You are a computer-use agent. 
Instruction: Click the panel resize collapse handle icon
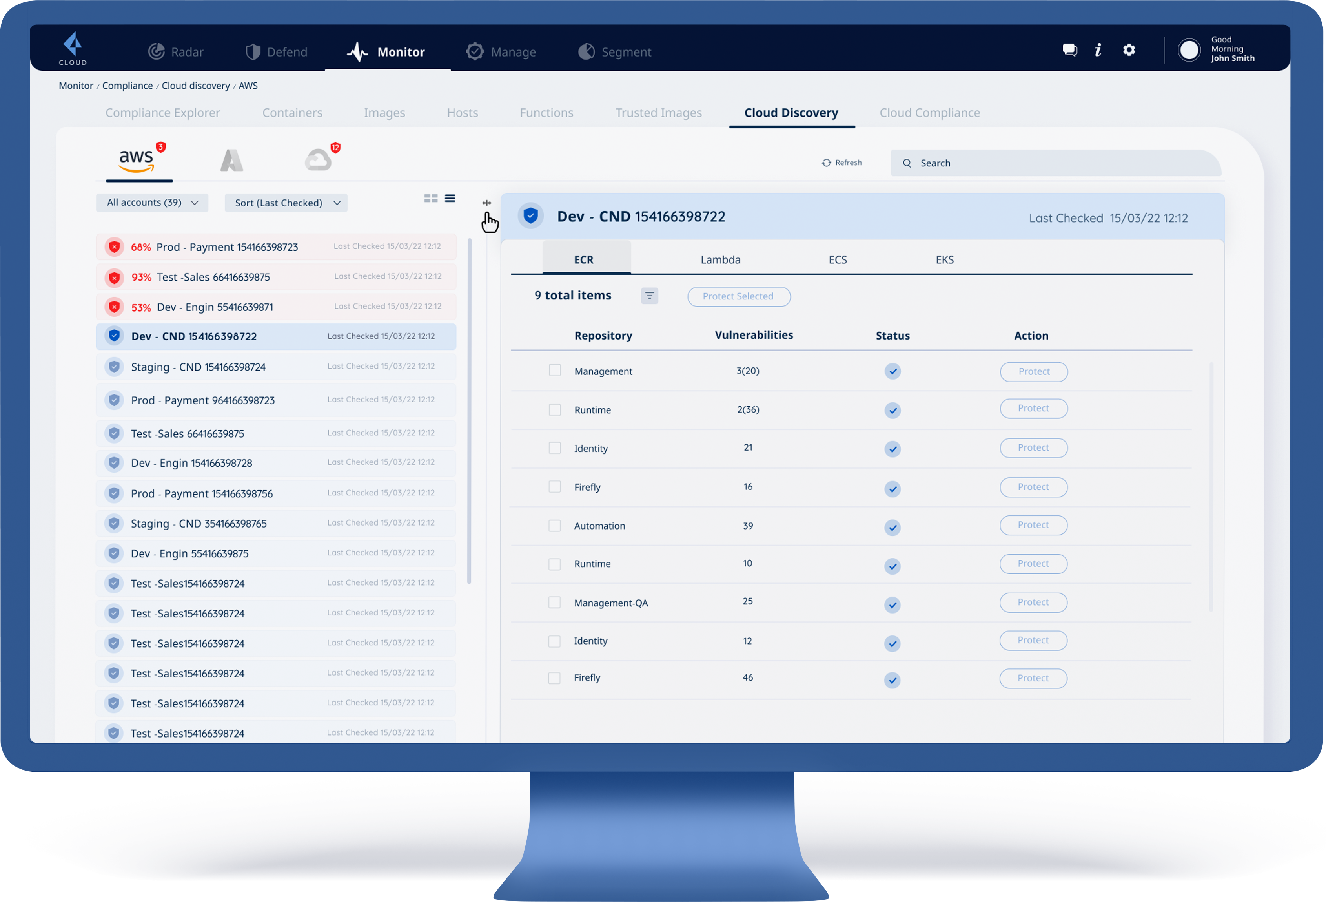click(487, 203)
